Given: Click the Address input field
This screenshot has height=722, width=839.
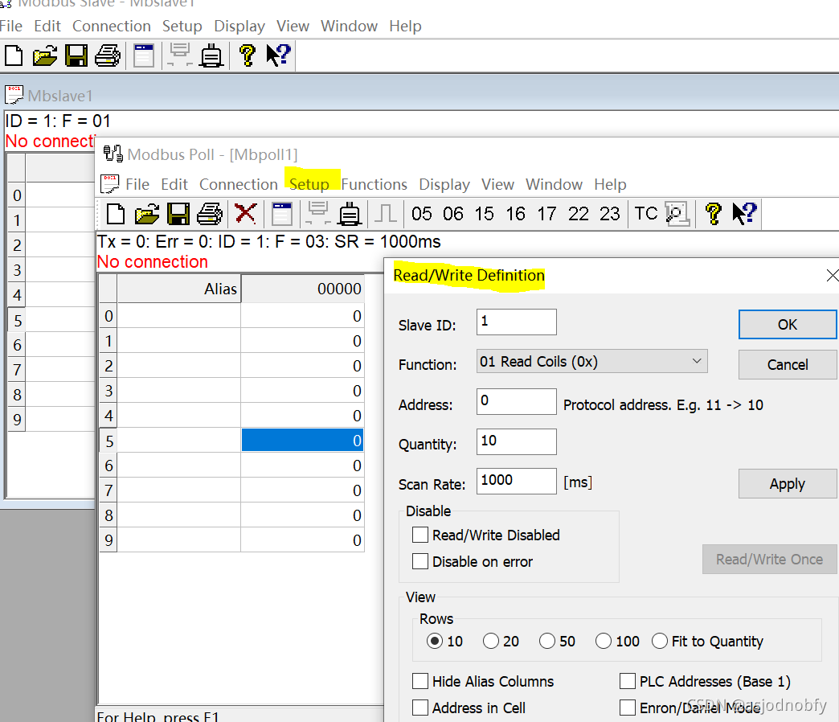Looking at the screenshot, I should click(517, 401).
